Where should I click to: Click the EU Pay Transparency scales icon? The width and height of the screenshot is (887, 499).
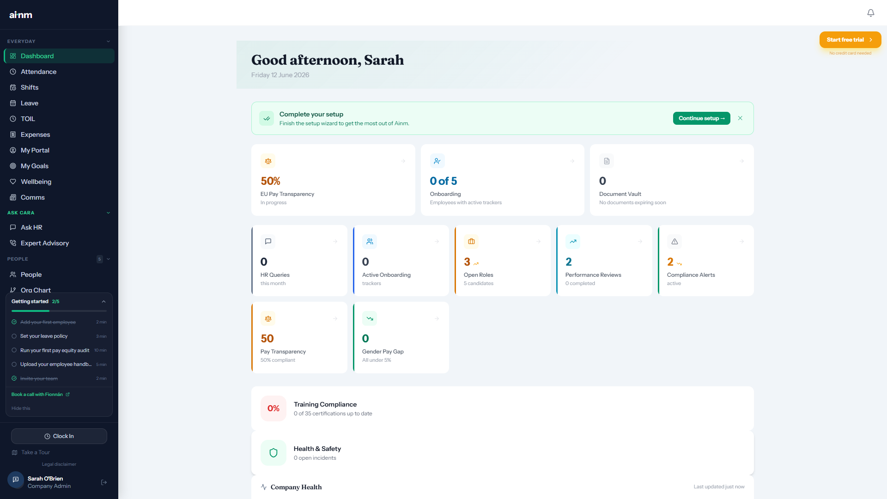[268, 161]
